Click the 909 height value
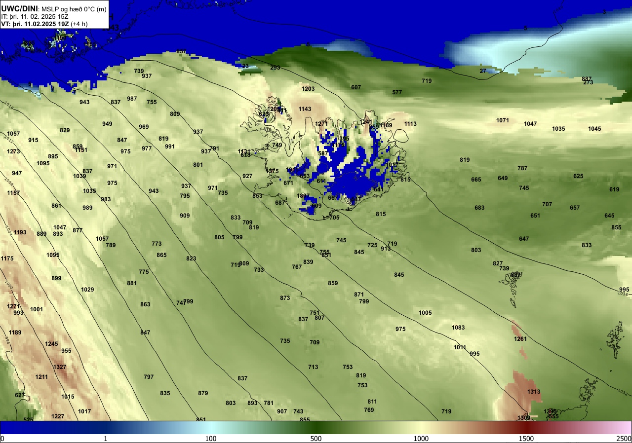Viewport: 632px width, 443px height. pos(185,216)
